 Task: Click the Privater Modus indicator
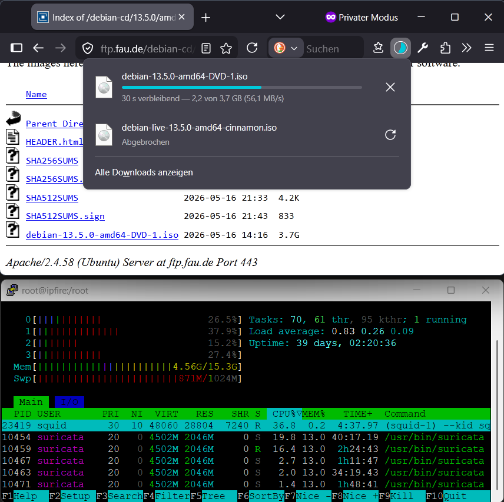coord(362,17)
